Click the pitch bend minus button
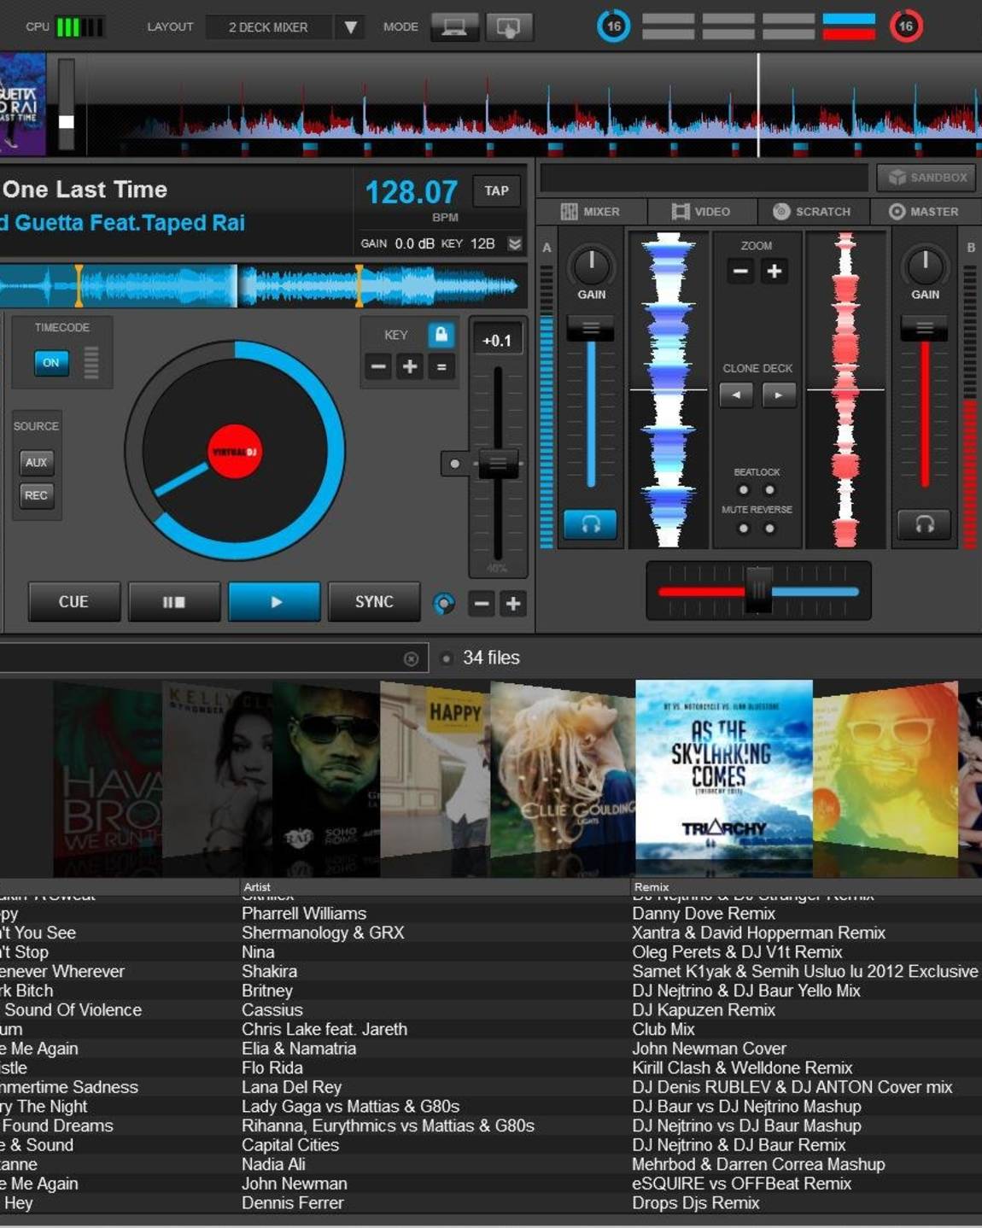Image resolution: width=982 pixels, height=1228 pixels. (x=482, y=604)
